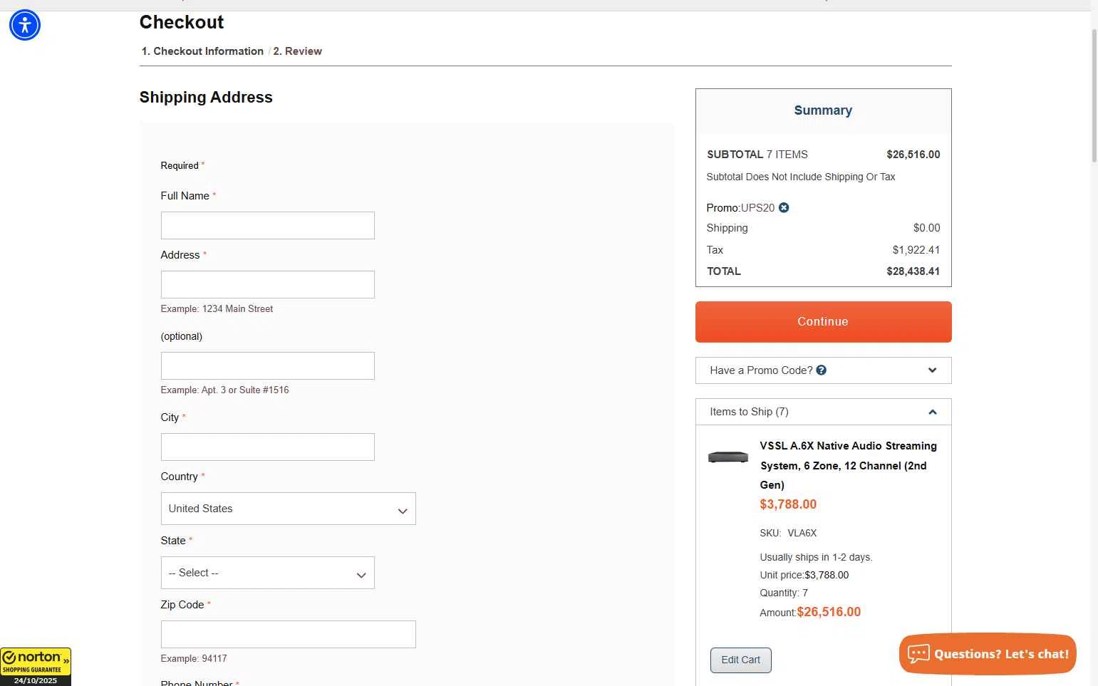Focus the Zip Code input field
The width and height of the screenshot is (1098, 686).
point(288,634)
